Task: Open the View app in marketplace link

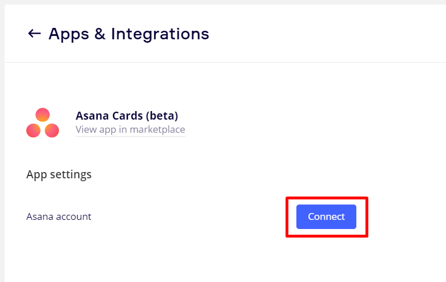Action: click(x=130, y=129)
